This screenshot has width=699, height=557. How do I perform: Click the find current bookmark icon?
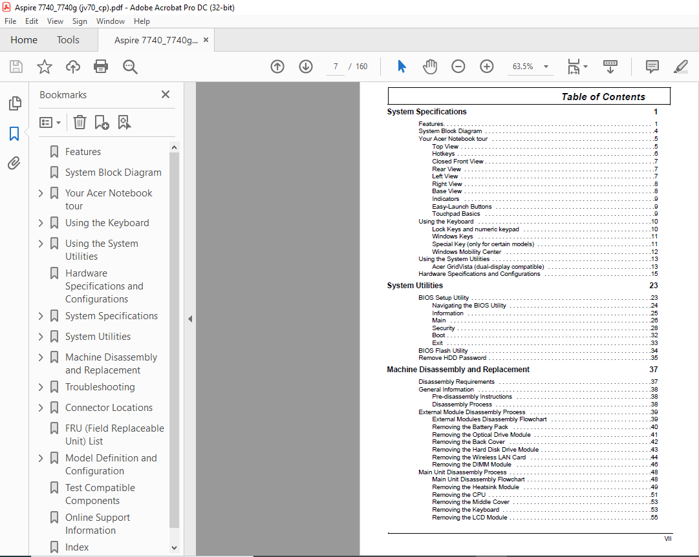pos(124,122)
